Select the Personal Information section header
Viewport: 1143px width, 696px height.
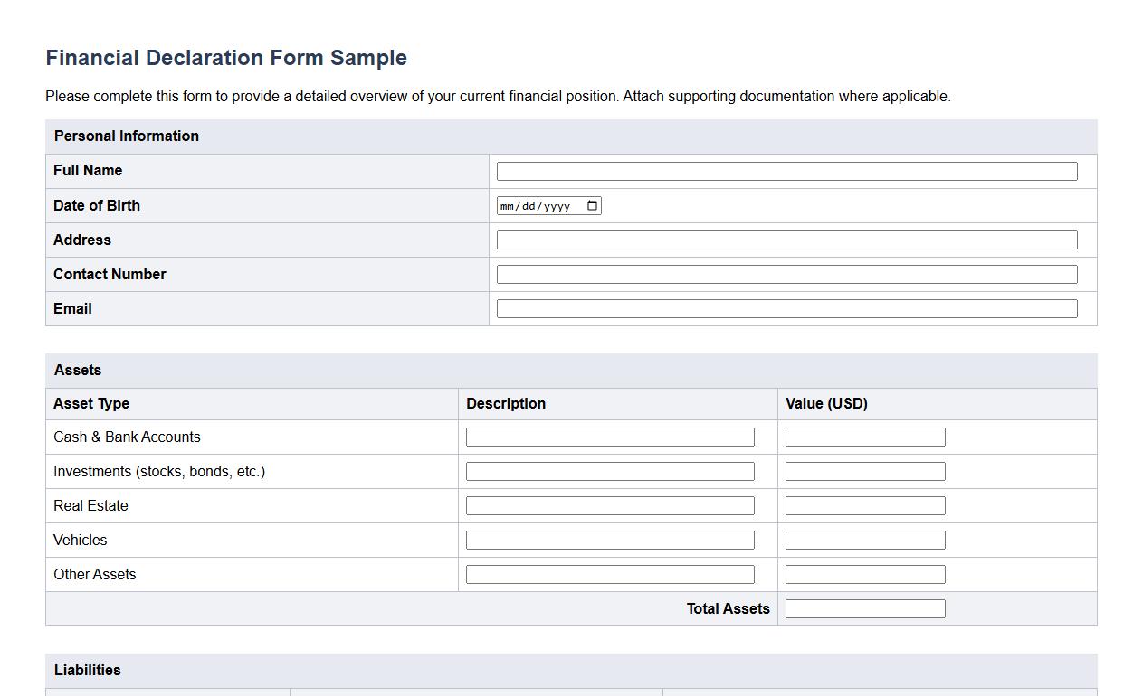[127, 136]
